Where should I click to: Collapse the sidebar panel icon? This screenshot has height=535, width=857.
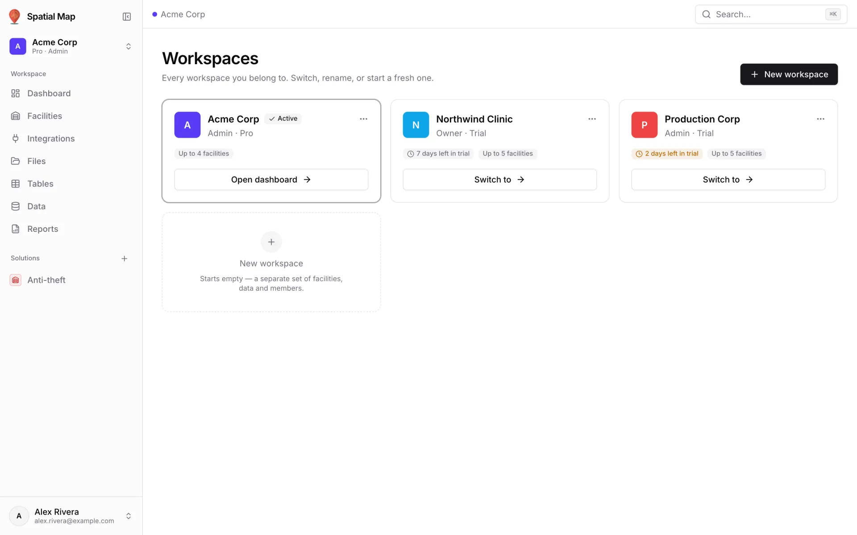tap(127, 16)
